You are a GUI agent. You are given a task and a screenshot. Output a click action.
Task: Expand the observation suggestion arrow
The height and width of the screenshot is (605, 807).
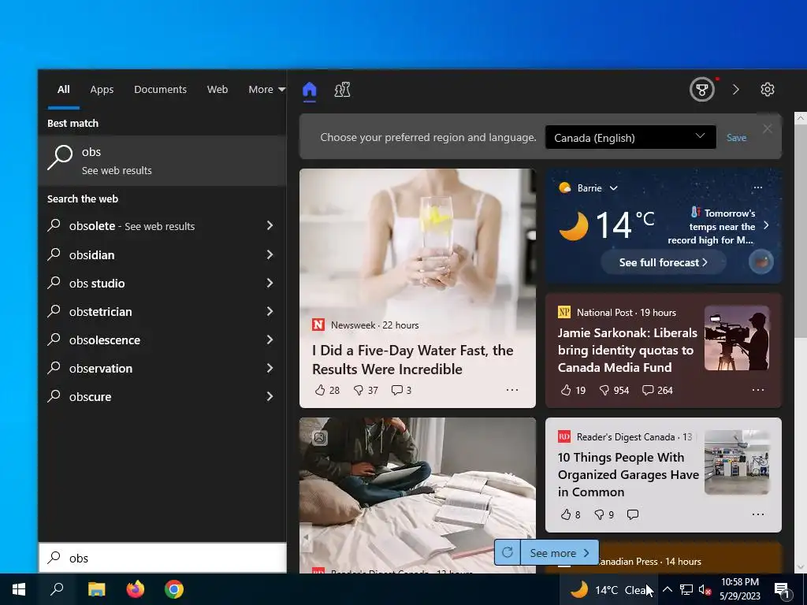point(270,367)
